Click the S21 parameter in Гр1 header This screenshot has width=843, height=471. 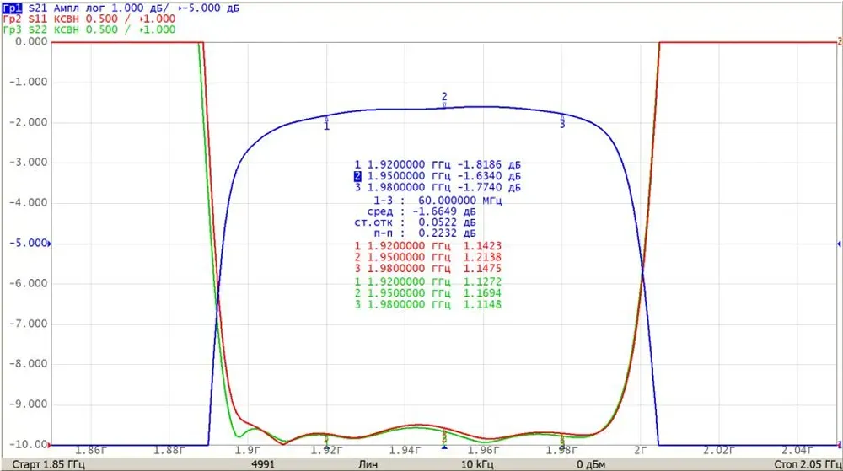coord(38,8)
